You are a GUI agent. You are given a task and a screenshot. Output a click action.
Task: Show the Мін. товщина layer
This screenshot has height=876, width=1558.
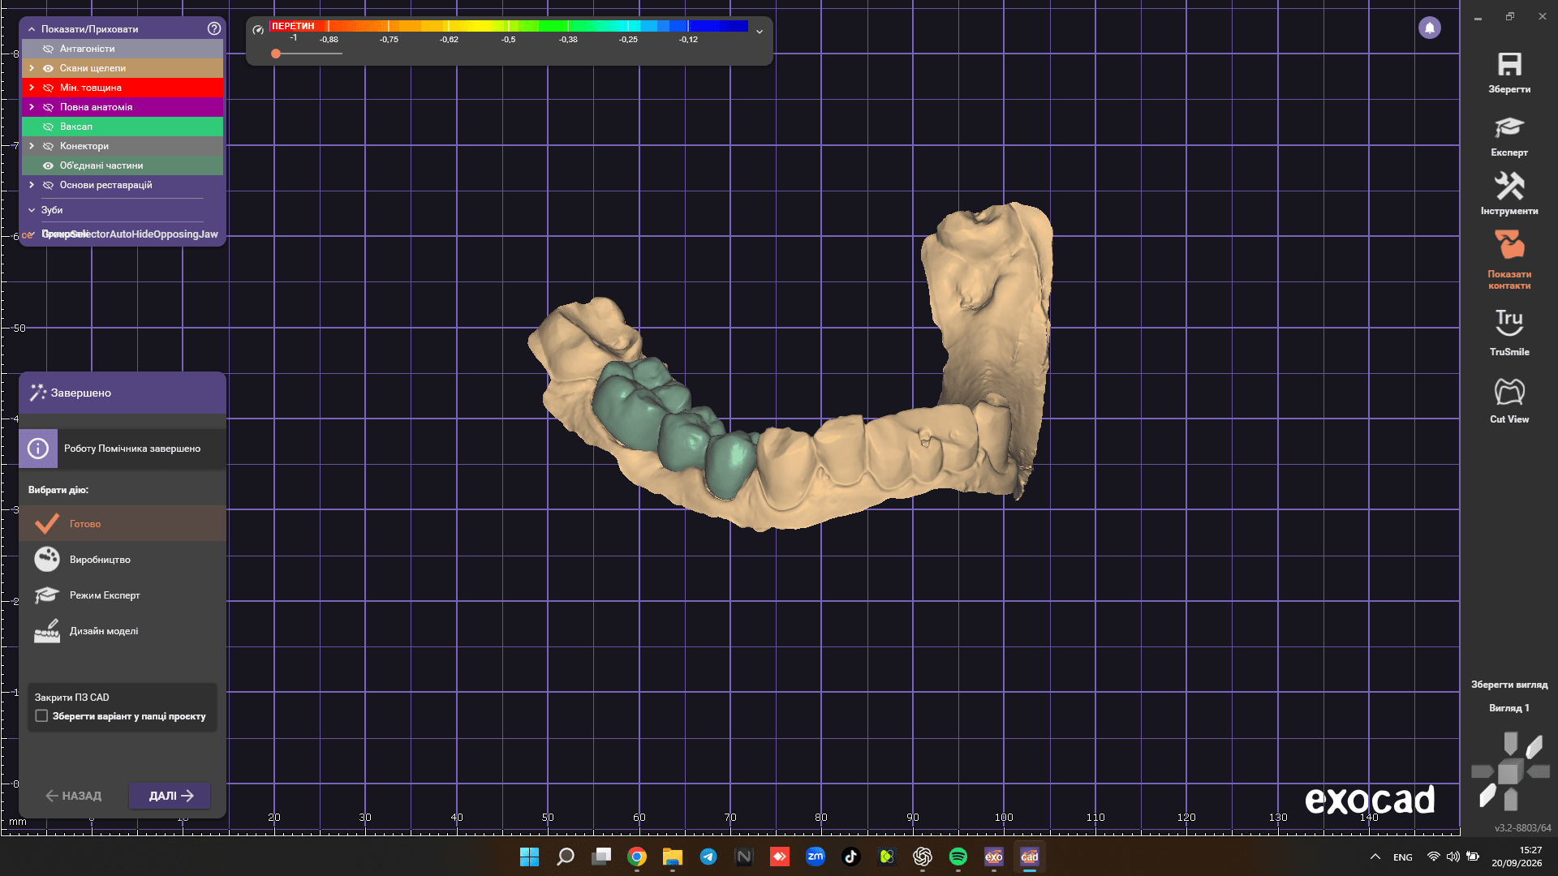(48, 88)
